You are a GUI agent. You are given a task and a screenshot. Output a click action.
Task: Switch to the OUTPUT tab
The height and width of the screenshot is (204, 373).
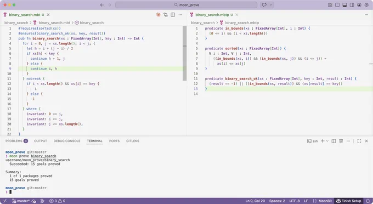click(41, 141)
